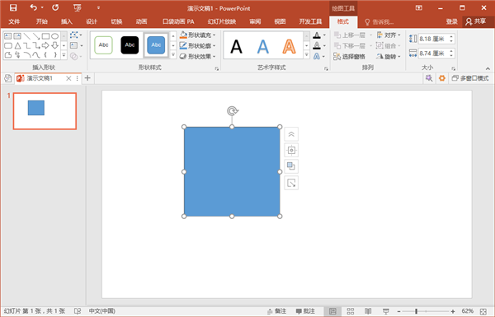Expand the WordArt styles gallery
495x317 pixels.
[x=306, y=55]
